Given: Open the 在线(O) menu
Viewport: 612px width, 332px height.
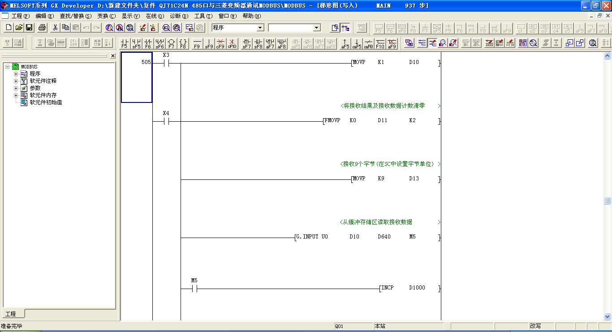Looking at the screenshot, I should pyautogui.click(x=155, y=16).
